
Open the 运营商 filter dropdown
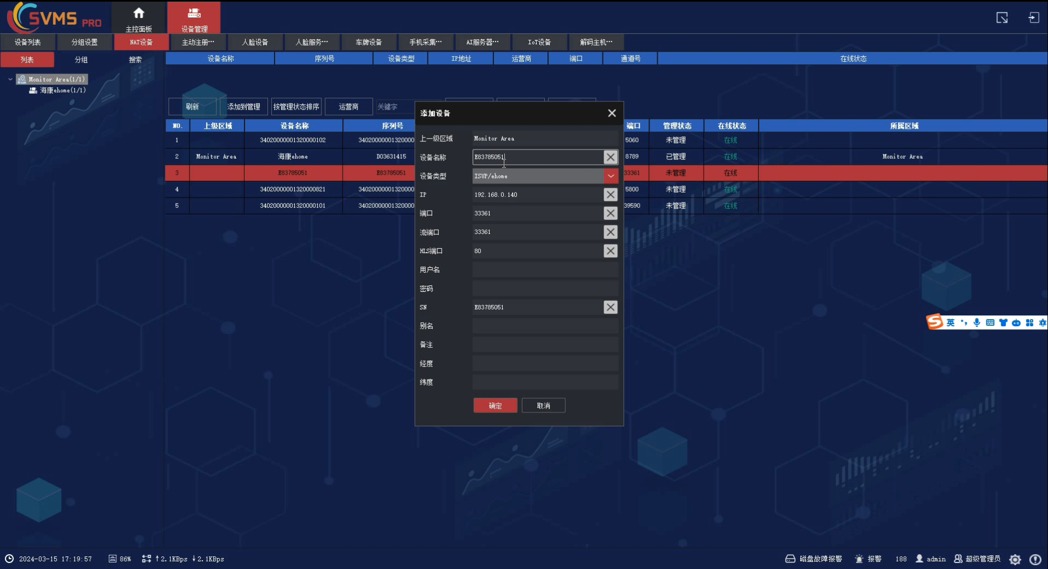point(348,107)
